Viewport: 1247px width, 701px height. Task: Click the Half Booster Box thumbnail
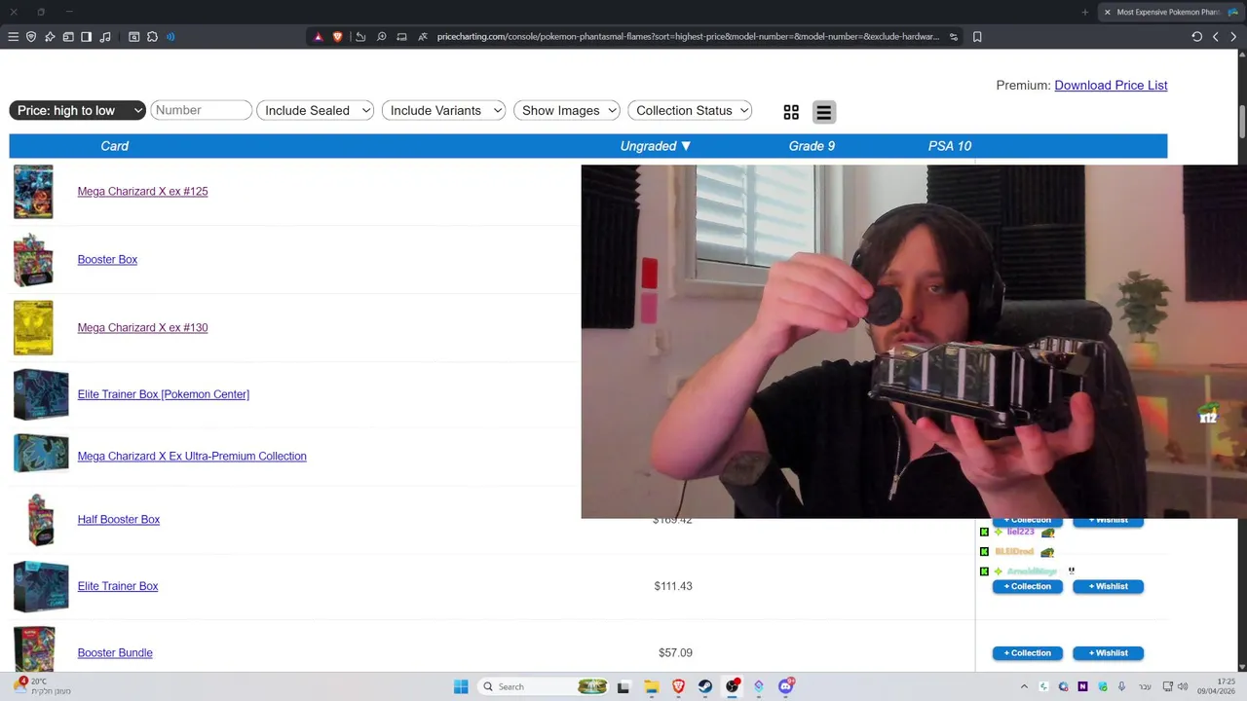coord(41,520)
